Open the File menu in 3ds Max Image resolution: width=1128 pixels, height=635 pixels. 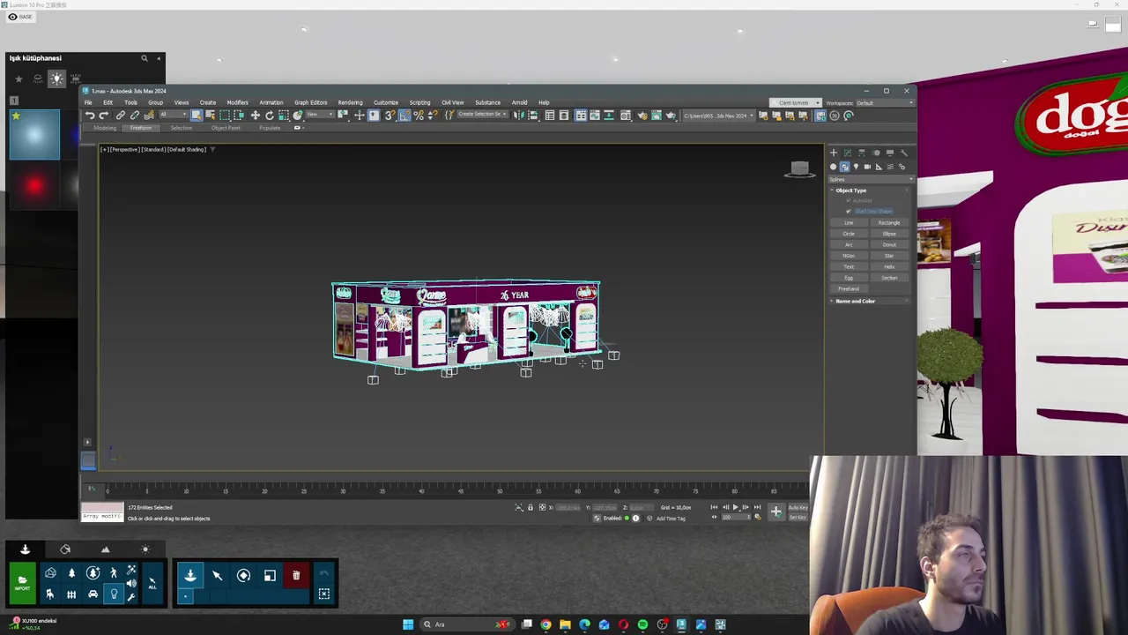[88, 102]
